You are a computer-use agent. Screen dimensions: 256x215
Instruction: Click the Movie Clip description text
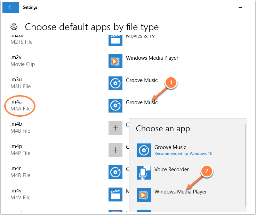coord(23,64)
